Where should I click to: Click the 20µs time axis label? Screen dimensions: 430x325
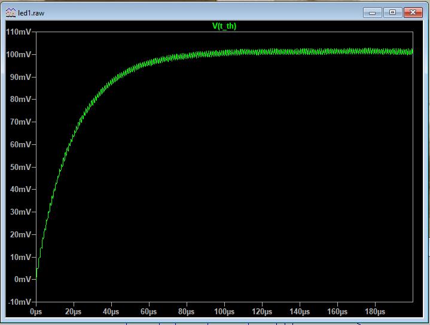73,312
